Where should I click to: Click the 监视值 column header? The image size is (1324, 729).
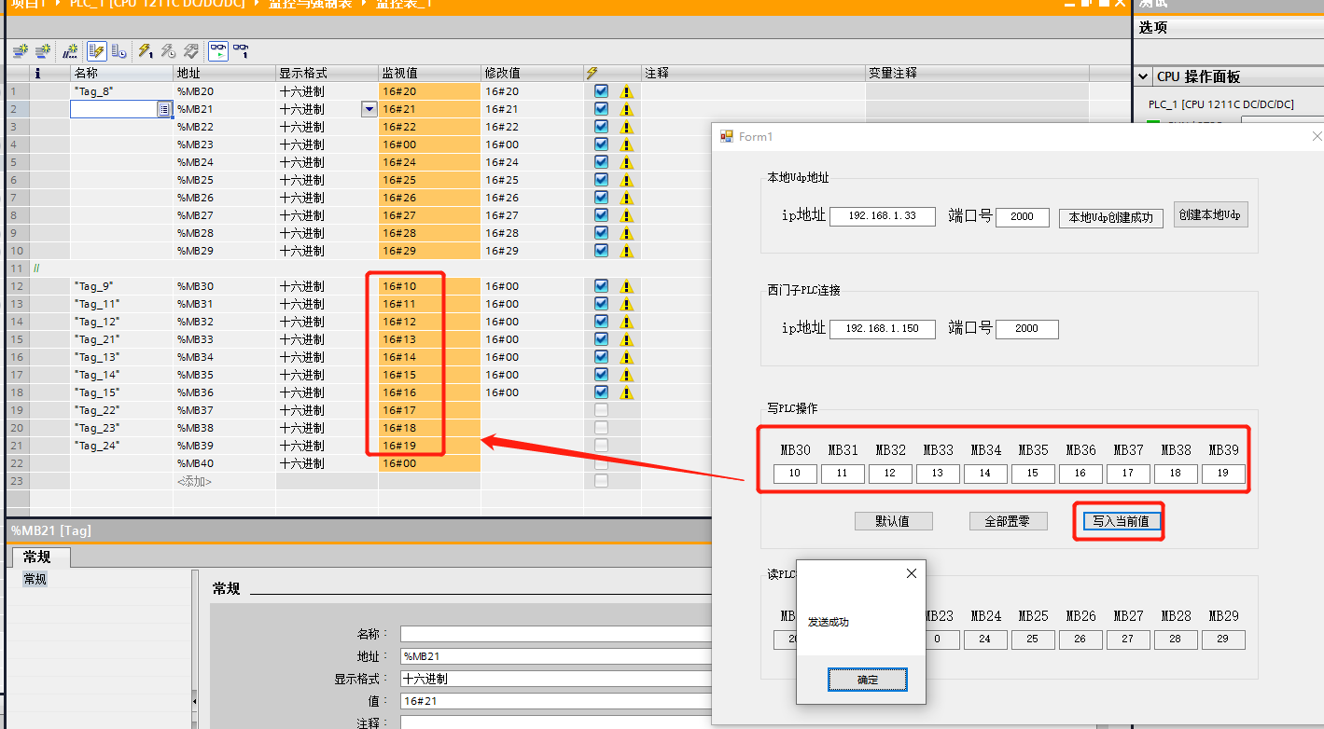tap(429, 73)
